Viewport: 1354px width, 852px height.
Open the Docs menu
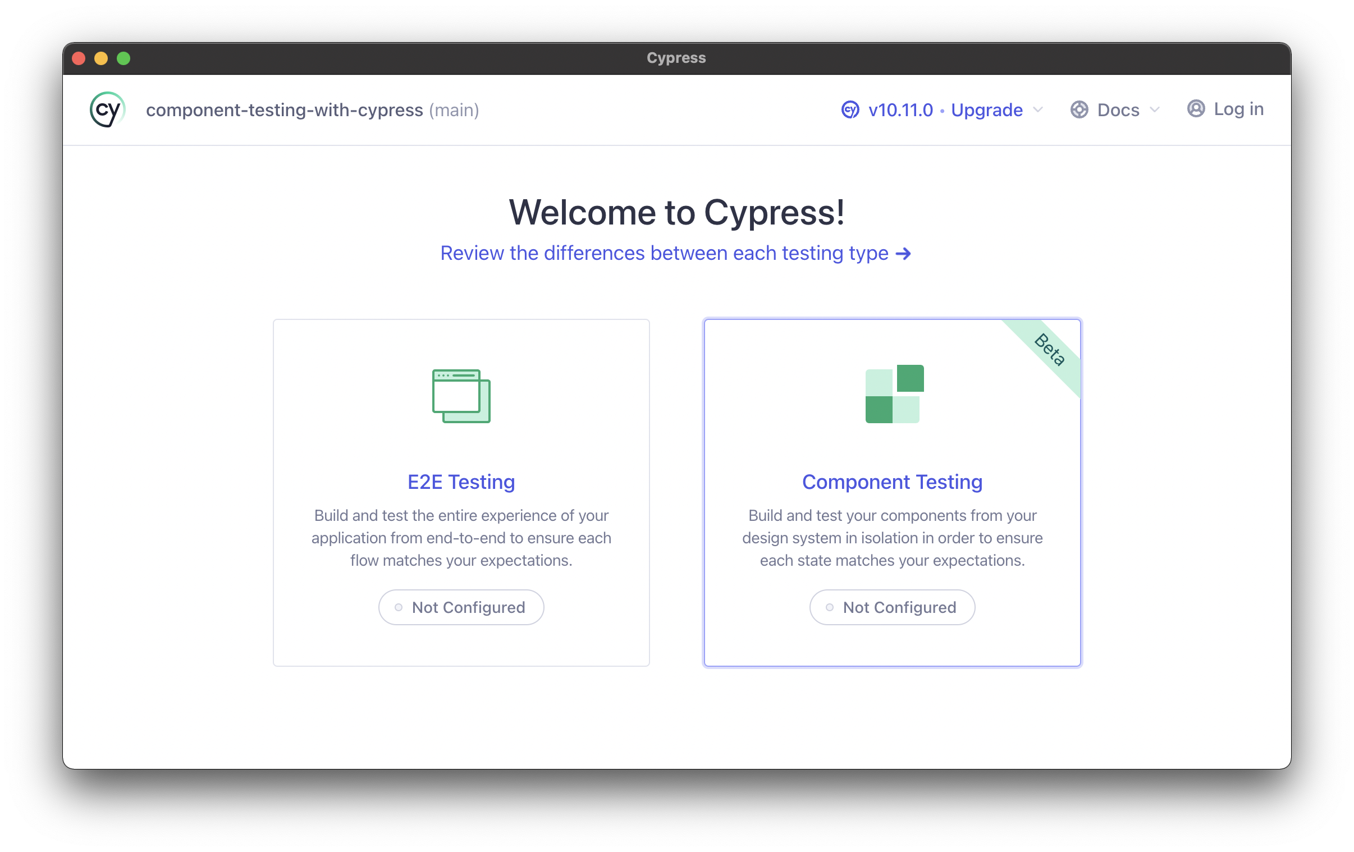click(1117, 109)
